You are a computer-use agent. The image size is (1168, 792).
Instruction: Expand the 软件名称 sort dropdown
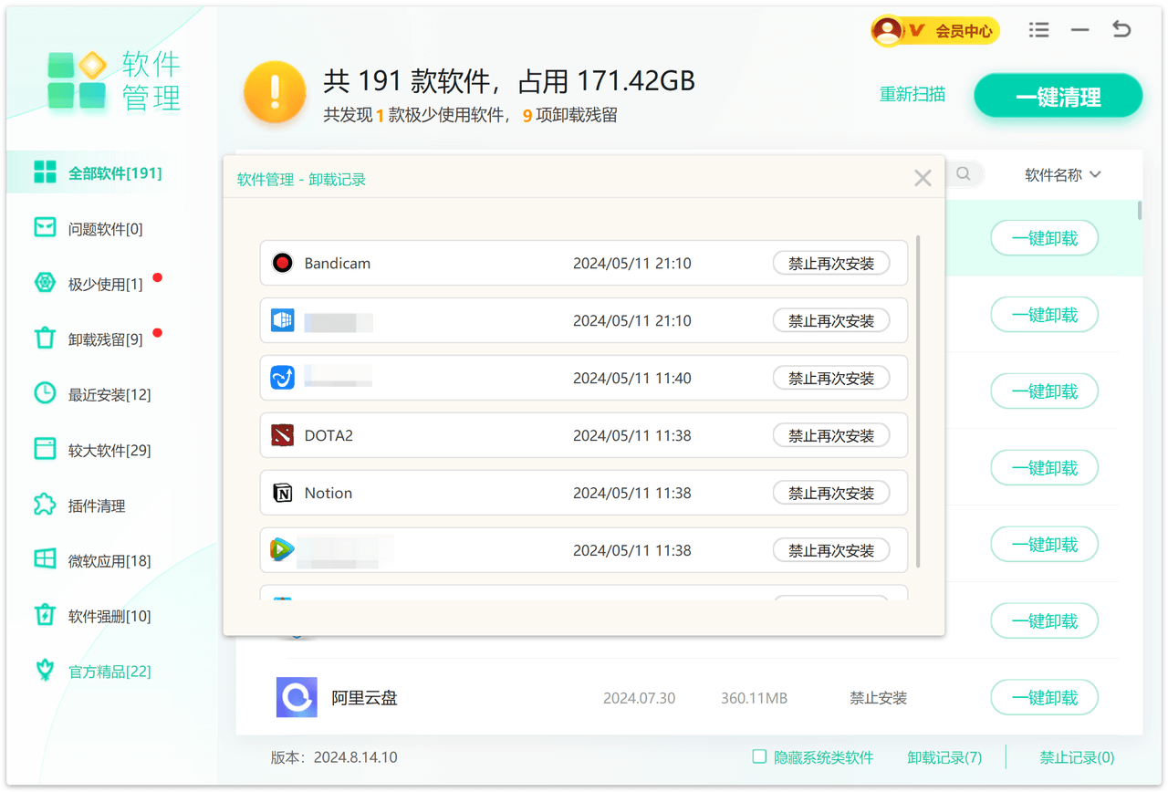click(1062, 174)
